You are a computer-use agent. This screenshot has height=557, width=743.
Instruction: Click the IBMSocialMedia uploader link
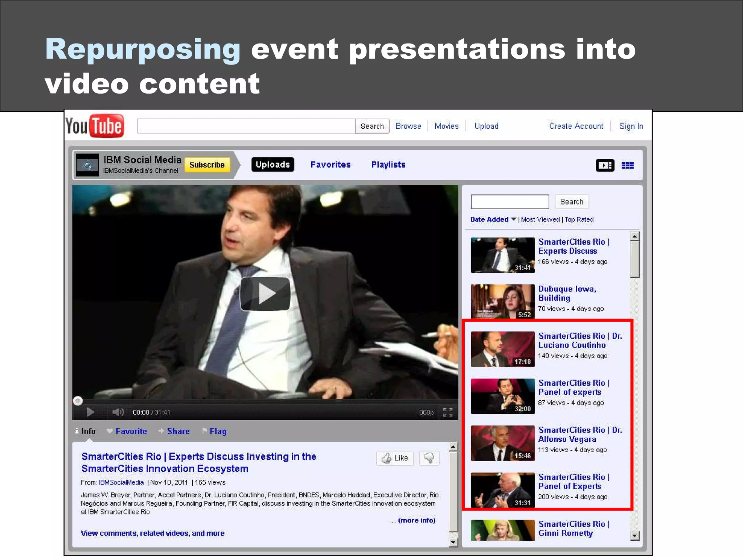coord(121,483)
